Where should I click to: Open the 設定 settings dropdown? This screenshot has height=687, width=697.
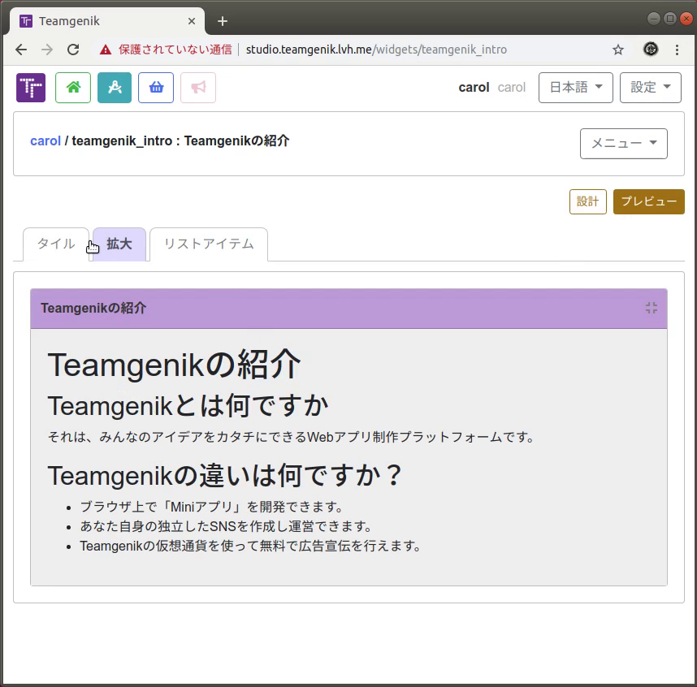[x=651, y=88]
